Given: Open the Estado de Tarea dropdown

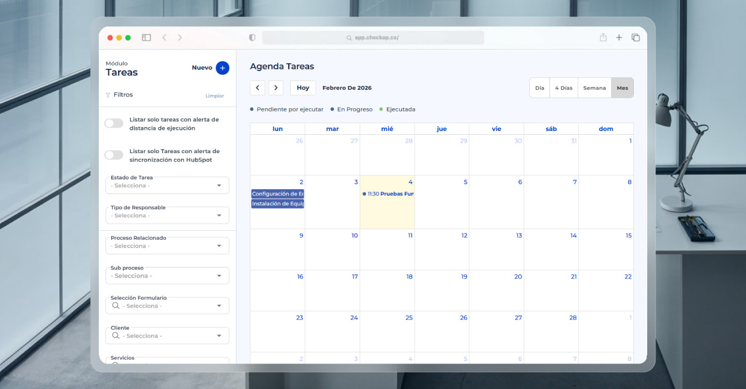Looking at the screenshot, I should pyautogui.click(x=167, y=185).
